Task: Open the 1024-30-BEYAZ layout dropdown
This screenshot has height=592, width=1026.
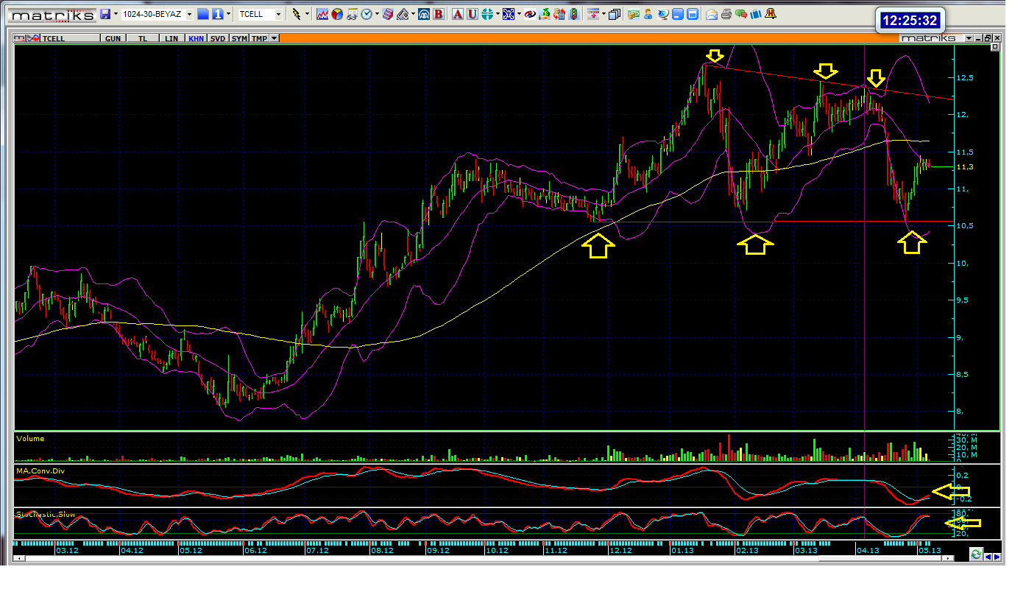Action: point(189,14)
